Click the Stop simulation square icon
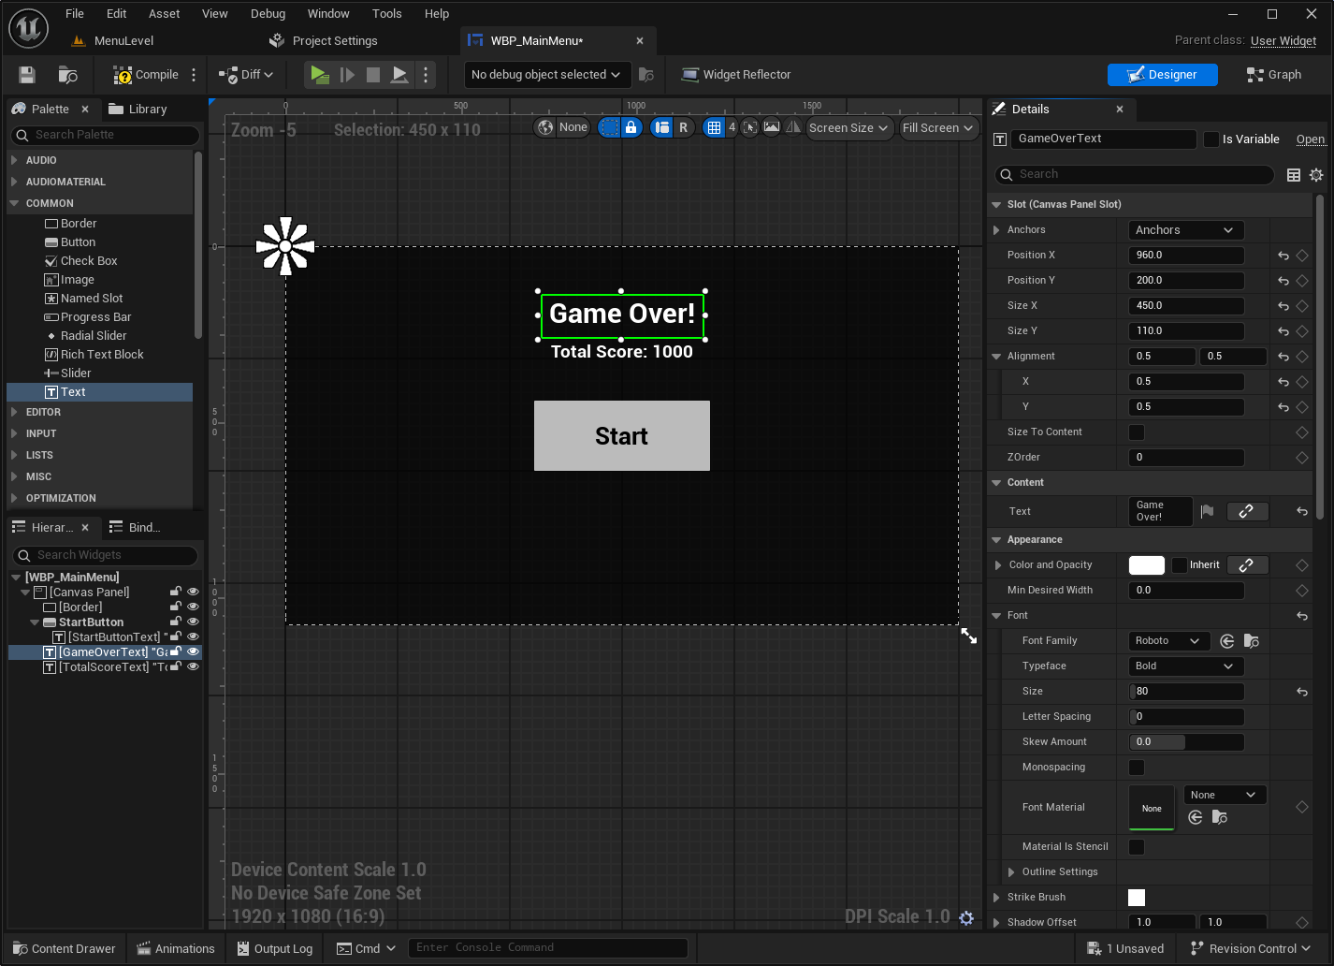 (373, 75)
